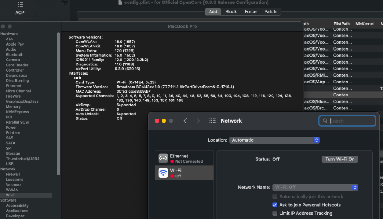Click the search magnifier icon in Network

pos(325,121)
